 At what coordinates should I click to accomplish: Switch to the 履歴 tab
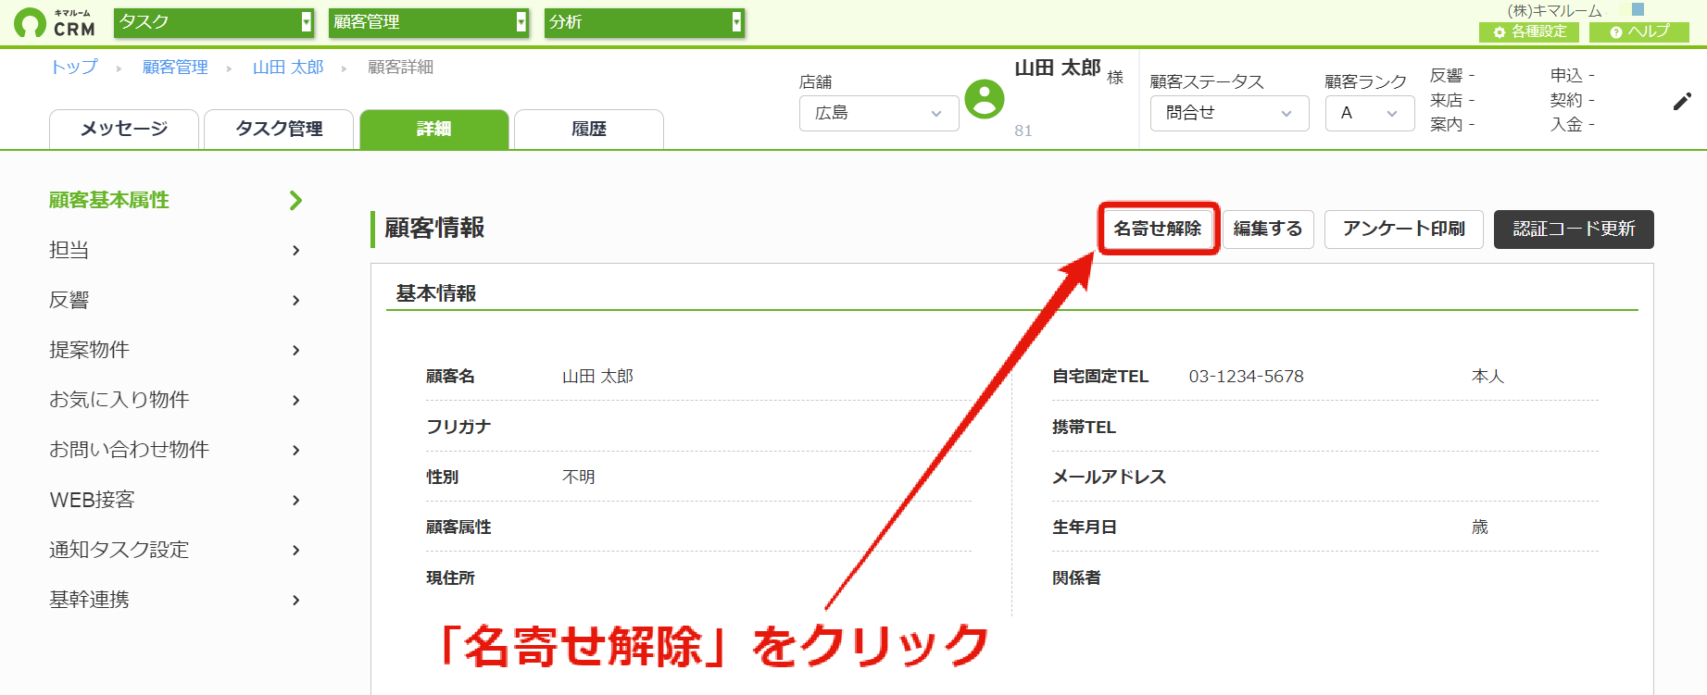click(589, 130)
